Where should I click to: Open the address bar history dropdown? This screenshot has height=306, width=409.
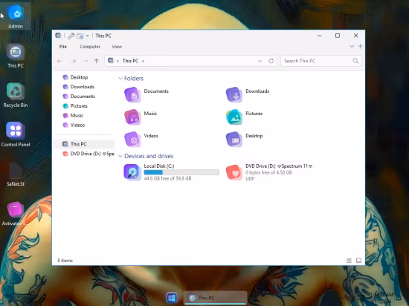click(260, 61)
